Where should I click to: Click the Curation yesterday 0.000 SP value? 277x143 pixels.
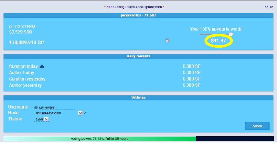coord(192,79)
